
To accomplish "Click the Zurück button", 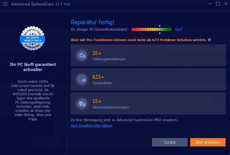I will point(170,142).
